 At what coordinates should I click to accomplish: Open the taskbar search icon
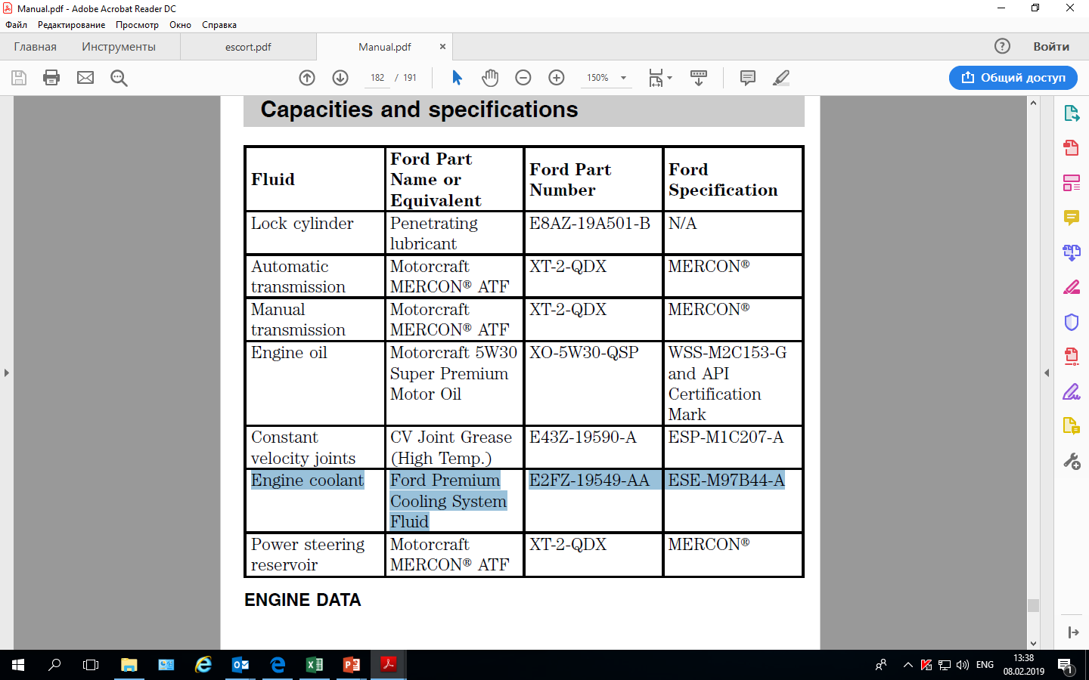tap(54, 665)
